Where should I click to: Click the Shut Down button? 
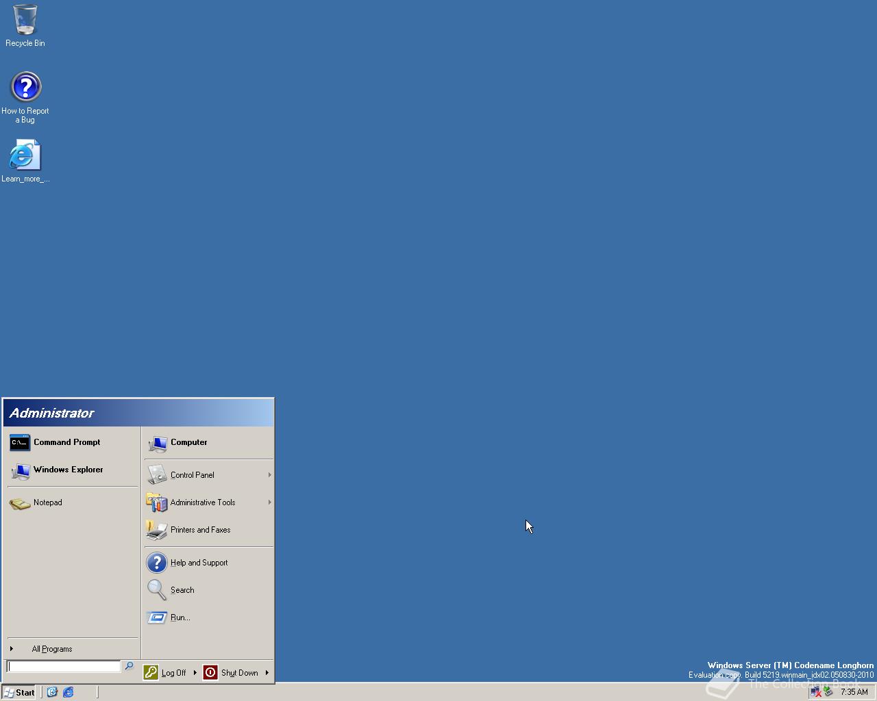pyautogui.click(x=232, y=673)
